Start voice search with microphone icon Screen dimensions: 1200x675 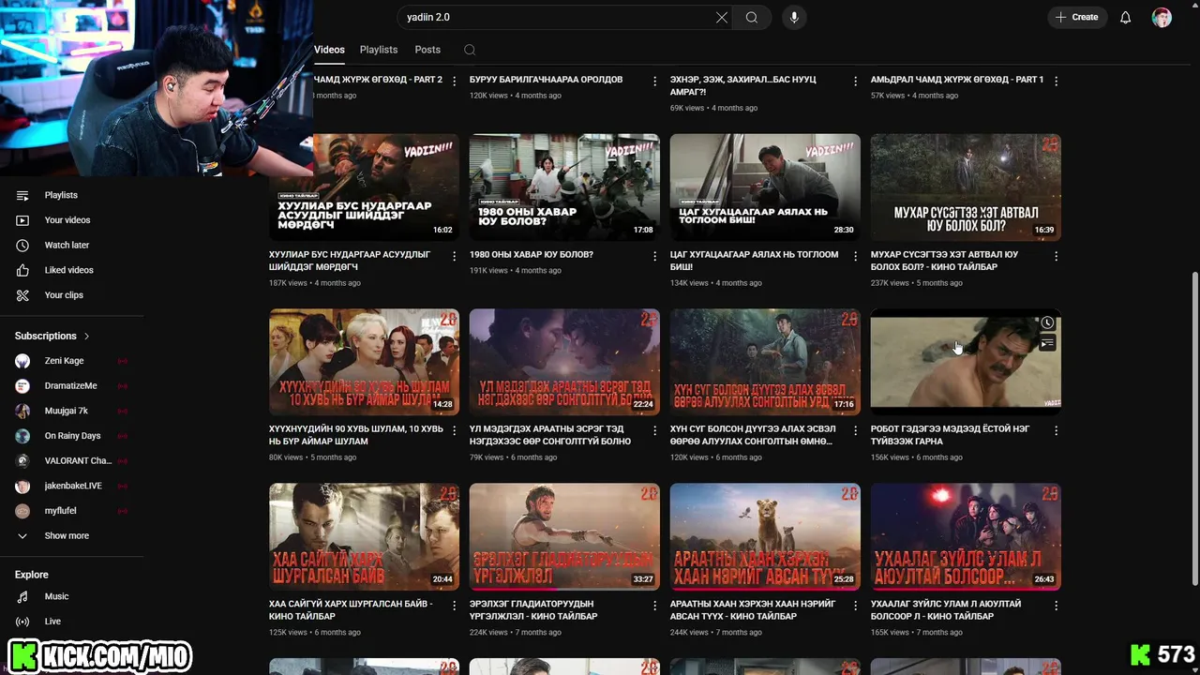click(794, 18)
